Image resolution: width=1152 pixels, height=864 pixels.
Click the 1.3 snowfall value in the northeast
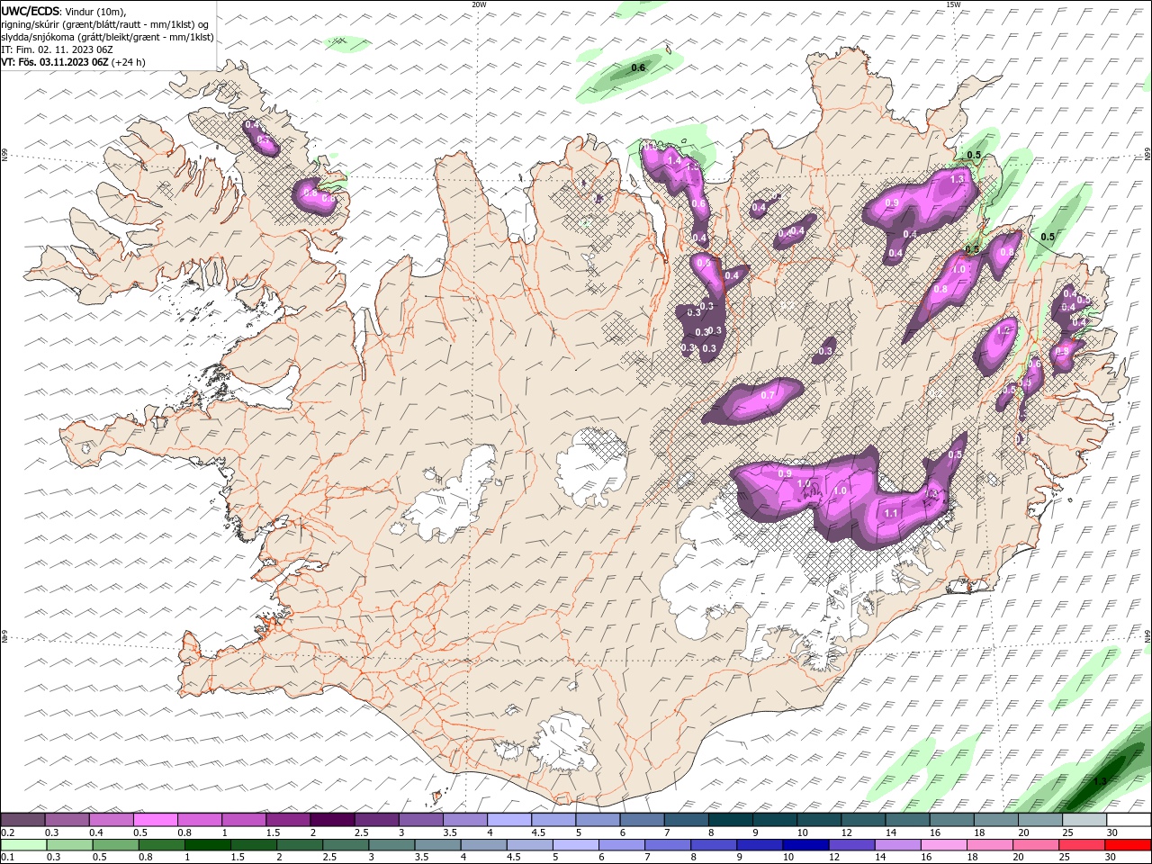click(958, 179)
